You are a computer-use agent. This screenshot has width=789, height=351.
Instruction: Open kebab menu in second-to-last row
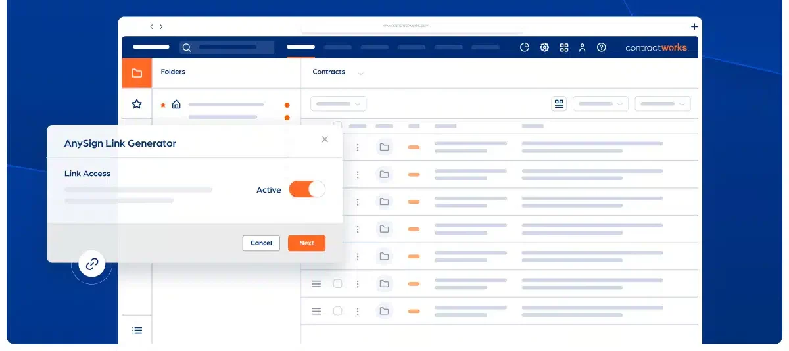pyautogui.click(x=358, y=284)
